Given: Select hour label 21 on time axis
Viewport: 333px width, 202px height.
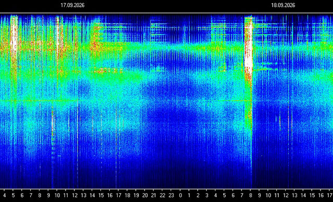Looking at the screenshot, I should coord(153,195).
